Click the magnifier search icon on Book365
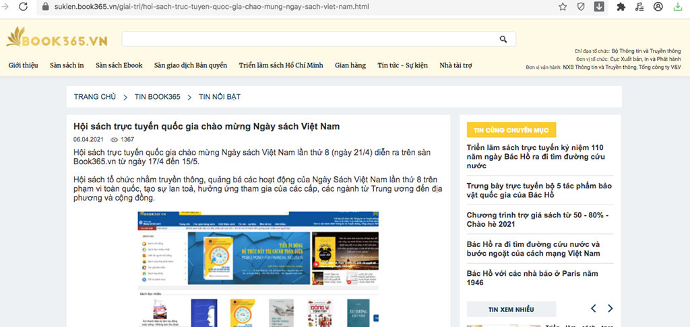The image size is (690, 327). click(503, 39)
